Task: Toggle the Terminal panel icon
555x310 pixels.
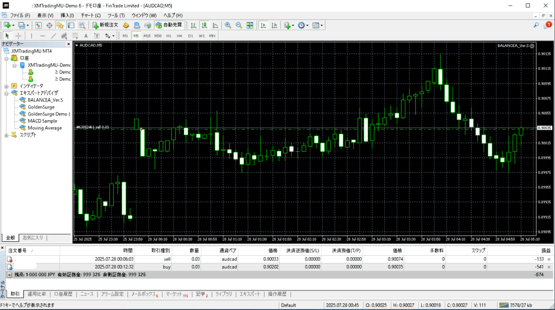Action: click(x=71, y=25)
